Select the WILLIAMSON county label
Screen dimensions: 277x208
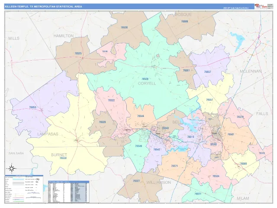click(x=159, y=182)
